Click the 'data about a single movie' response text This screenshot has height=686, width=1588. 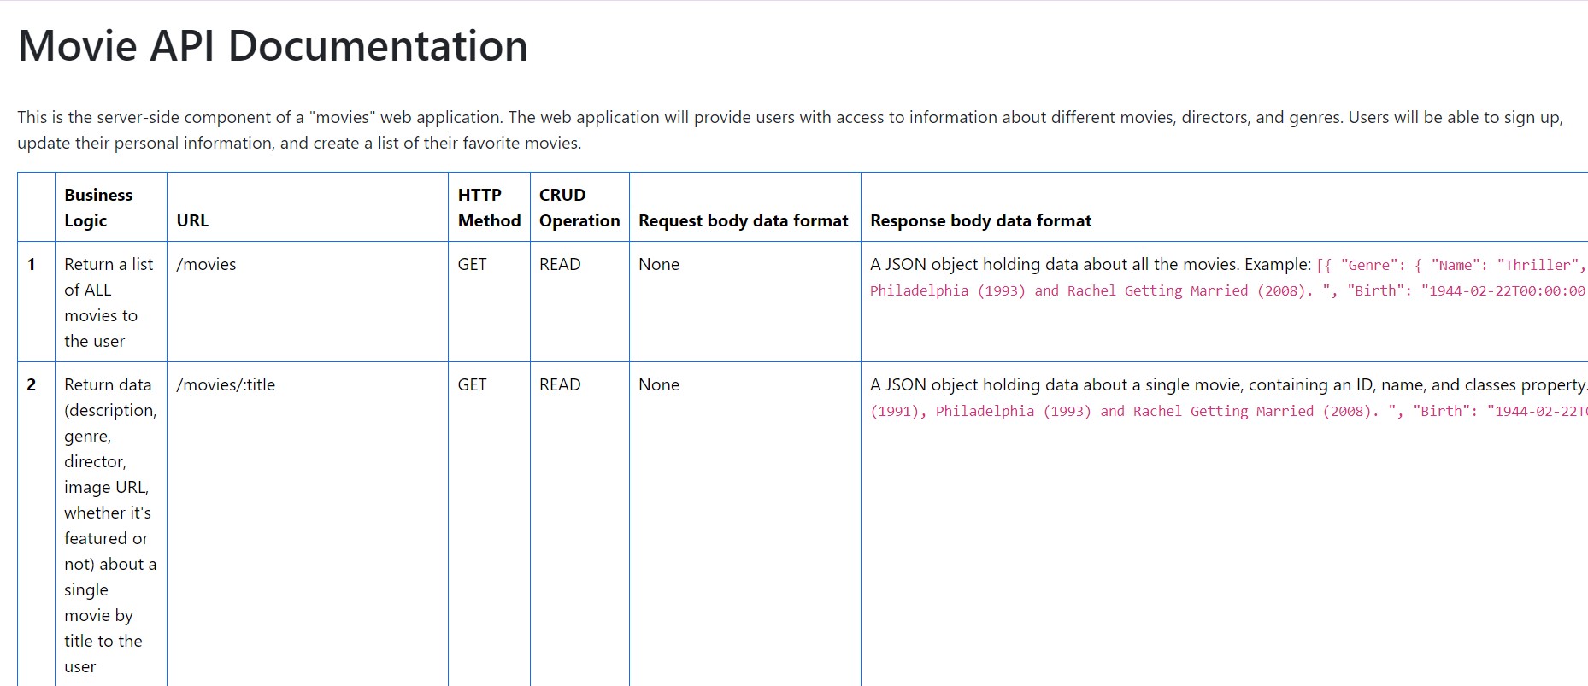pos(1228,384)
